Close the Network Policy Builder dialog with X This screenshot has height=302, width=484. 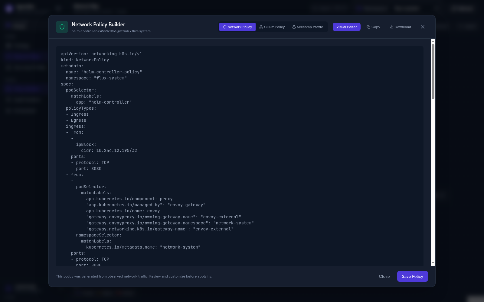(x=423, y=27)
